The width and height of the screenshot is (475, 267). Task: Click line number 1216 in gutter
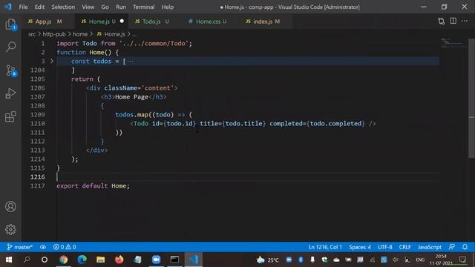(x=38, y=177)
